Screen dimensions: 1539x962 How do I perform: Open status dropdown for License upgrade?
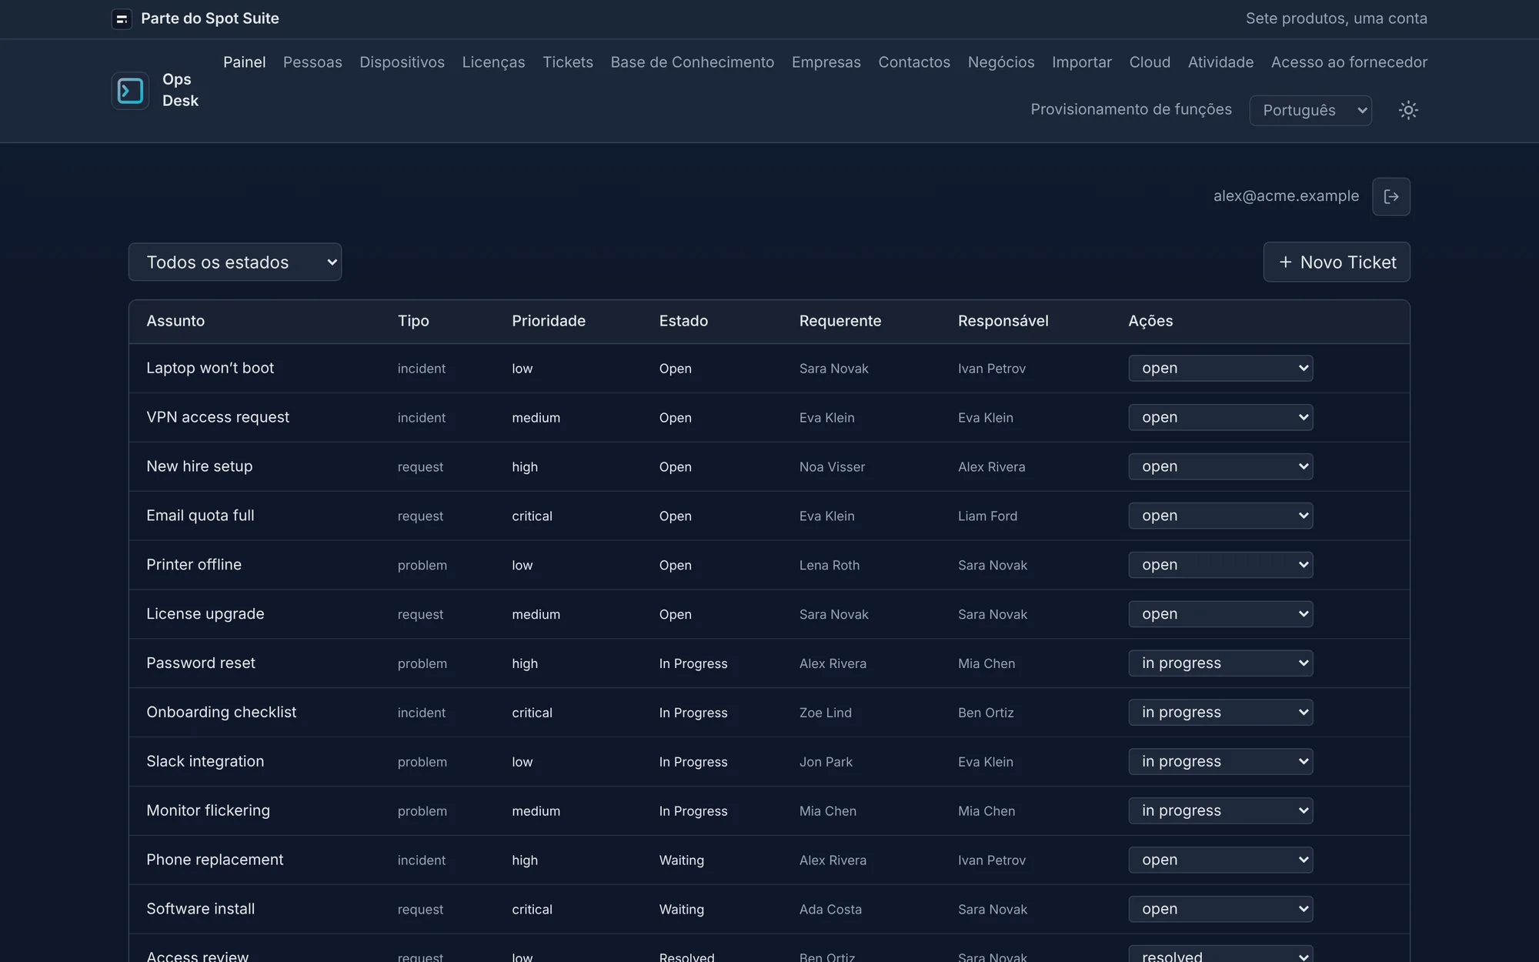click(1220, 614)
